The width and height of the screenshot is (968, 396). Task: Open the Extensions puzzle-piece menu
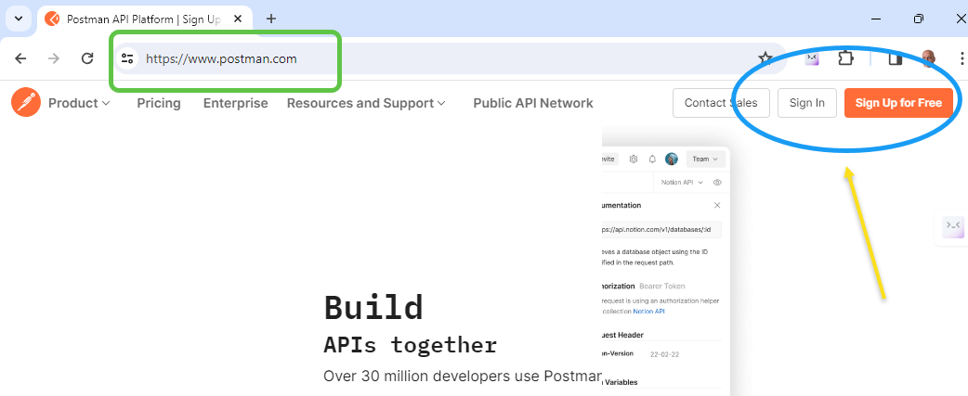pyautogui.click(x=845, y=57)
